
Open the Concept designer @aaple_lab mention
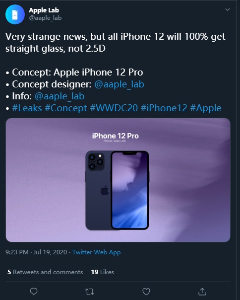click(119, 84)
